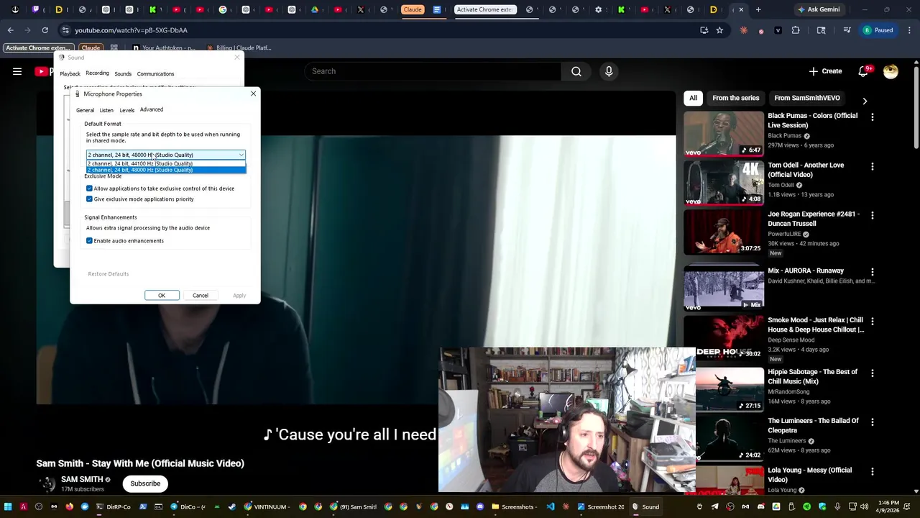Start voice search with microphone icon
This screenshot has width=920, height=518.
[x=609, y=71]
